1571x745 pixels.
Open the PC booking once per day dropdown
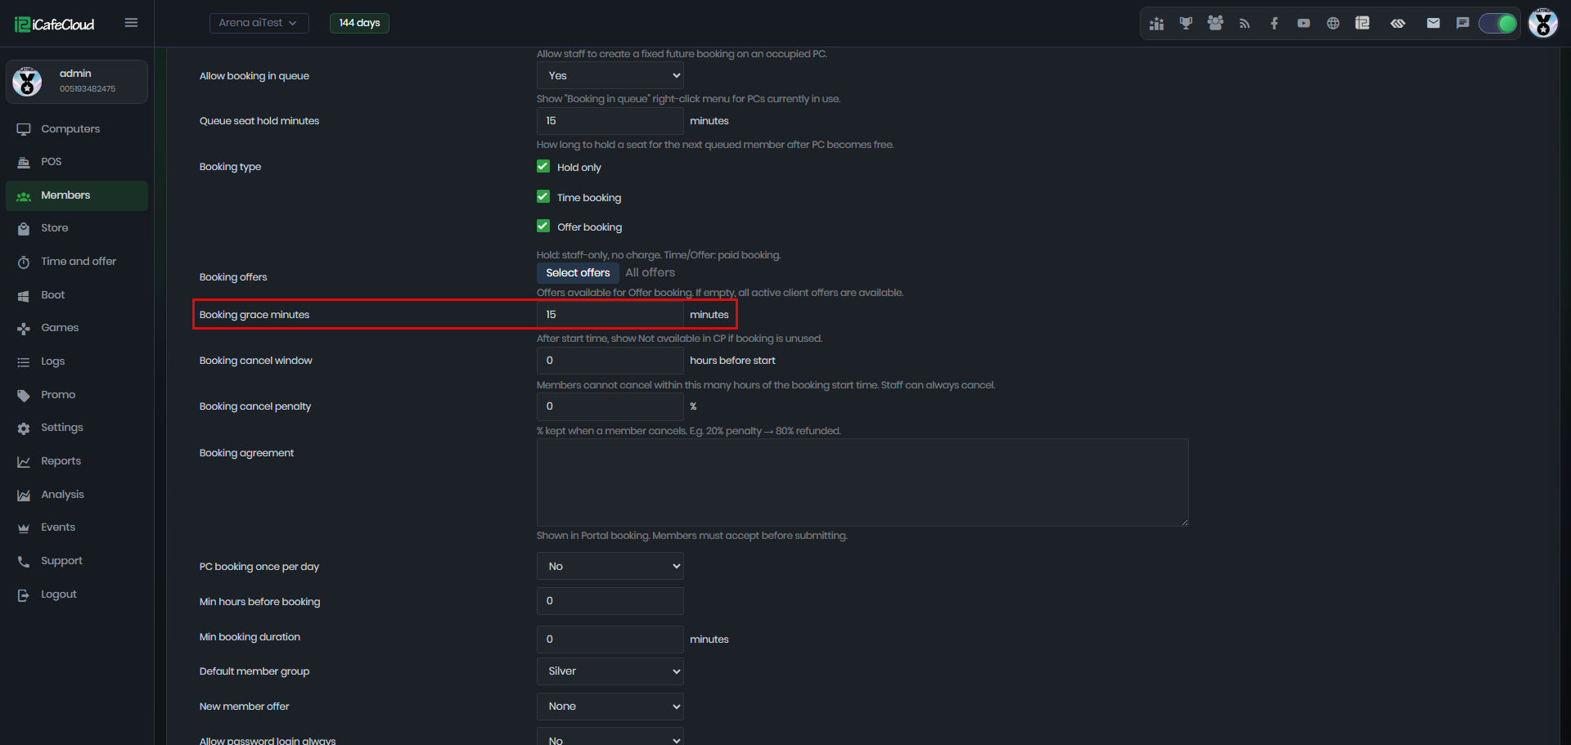pyautogui.click(x=610, y=566)
